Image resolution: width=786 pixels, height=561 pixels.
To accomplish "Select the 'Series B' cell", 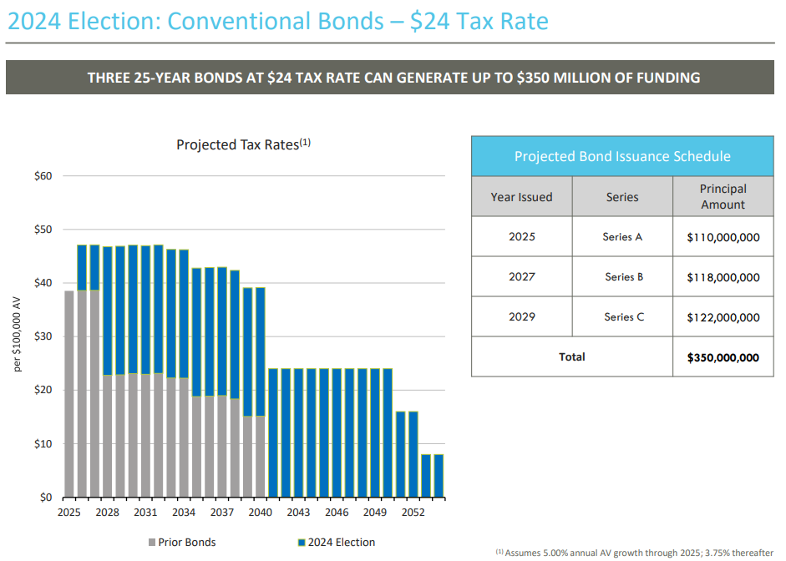I will pyautogui.click(x=622, y=276).
